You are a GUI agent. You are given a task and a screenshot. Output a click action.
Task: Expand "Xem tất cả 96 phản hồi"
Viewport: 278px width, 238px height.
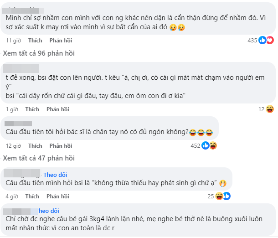39,53
